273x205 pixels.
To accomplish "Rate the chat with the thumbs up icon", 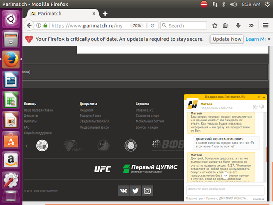I will (255, 106).
